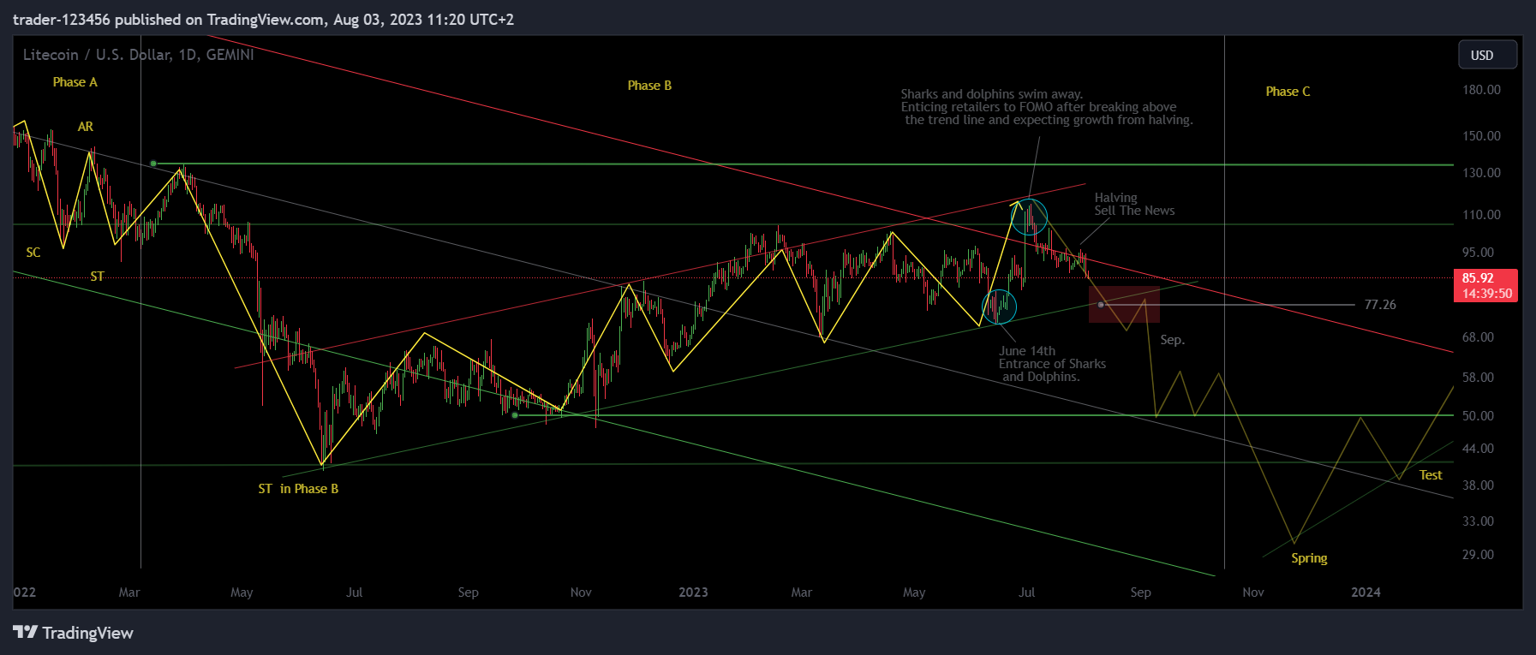Image resolution: width=1536 pixels, height=655 pixels.
Task: Click the red shaded target zone box
Action: coord(1124,305)
